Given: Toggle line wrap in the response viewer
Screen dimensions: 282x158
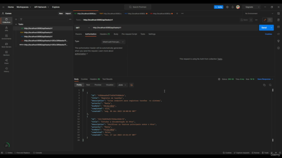Looking at the screenshot, I should [x=131, y=85].
